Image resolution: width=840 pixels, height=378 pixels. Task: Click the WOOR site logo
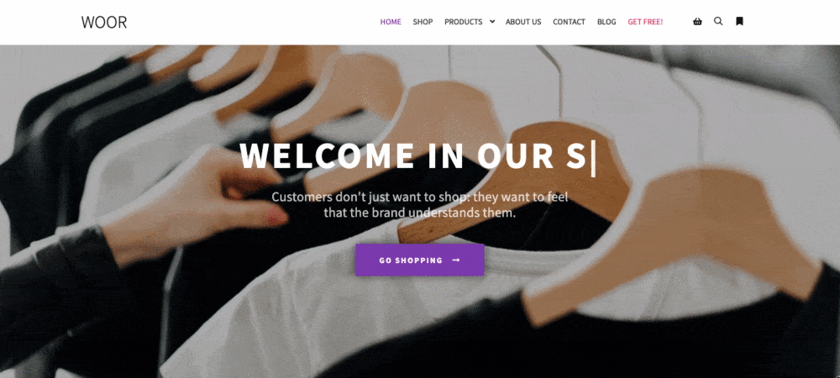[x=104, y=22]
